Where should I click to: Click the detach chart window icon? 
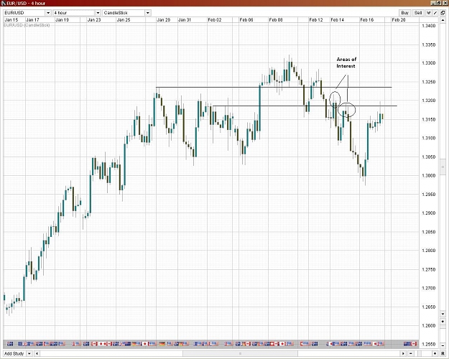point(443,13)
